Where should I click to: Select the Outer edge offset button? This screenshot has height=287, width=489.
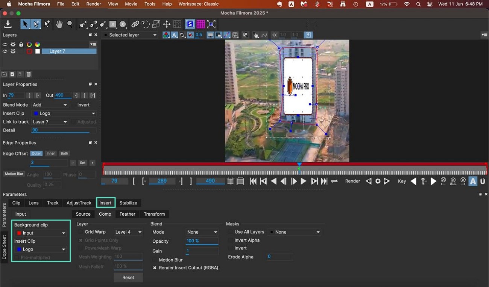36,154
